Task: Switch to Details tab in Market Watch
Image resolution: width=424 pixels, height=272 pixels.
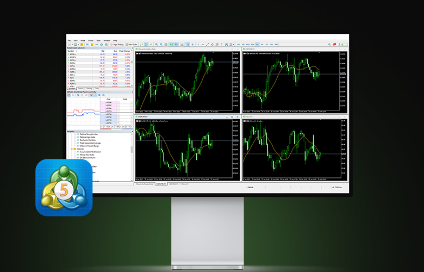Action: [81, 89]
